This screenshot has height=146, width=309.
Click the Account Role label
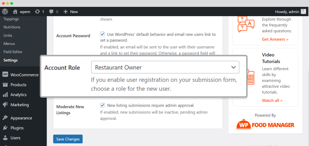(62, 68)
